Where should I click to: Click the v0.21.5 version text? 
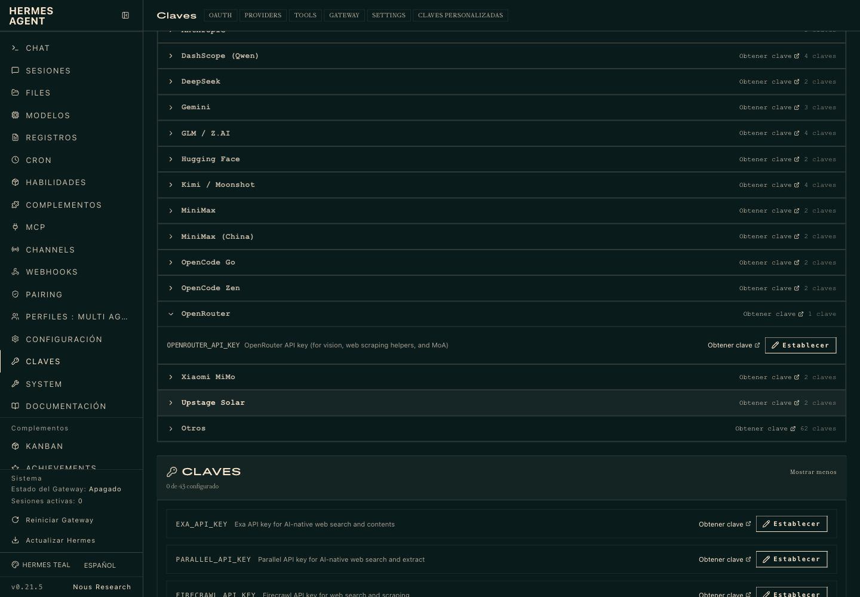coord(27,587)
